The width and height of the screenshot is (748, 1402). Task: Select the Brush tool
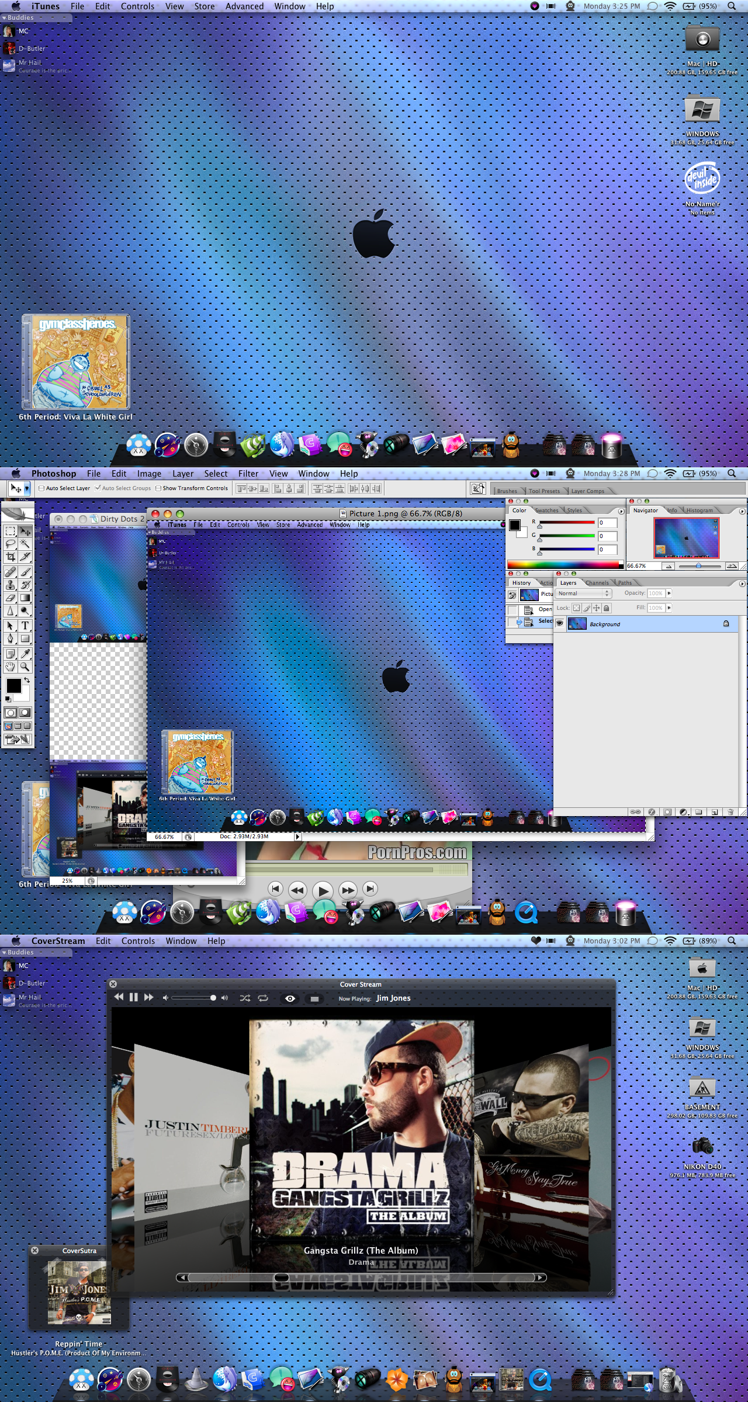pyautogui.click(x=25, y=572)
